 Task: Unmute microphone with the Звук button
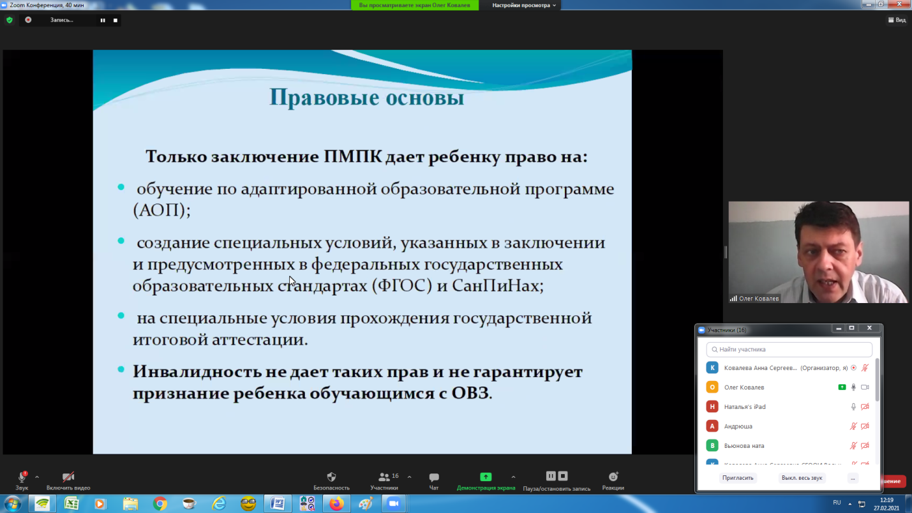click(x=22, y=480)
